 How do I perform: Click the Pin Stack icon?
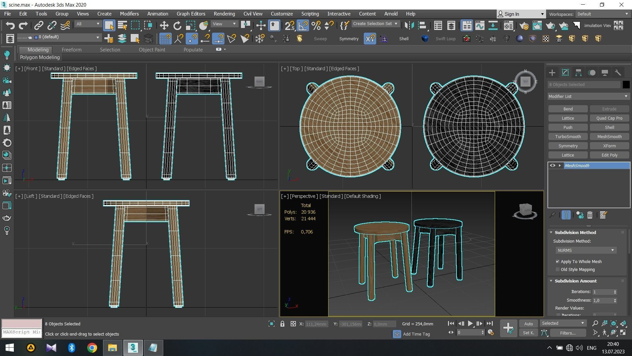pyautogui.click(x=552, y=215)
